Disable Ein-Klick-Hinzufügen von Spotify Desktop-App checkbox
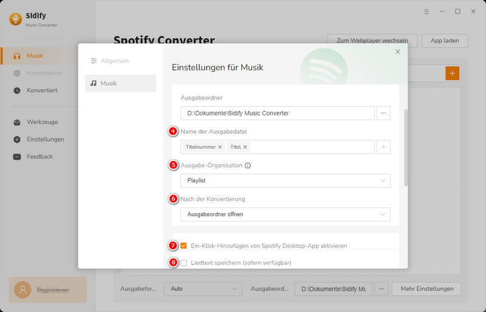The height and width of the screenshot is (312, 486). 183,246
